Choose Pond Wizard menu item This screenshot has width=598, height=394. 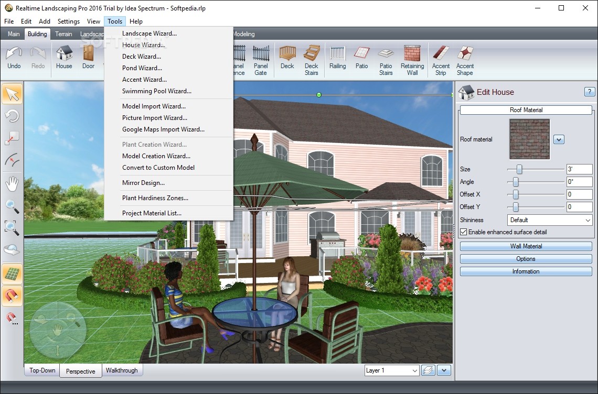click(x=168, y=68)
